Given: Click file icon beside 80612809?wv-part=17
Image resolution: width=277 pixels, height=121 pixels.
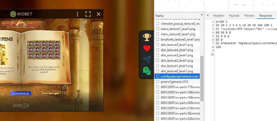Looking at the screenshot, I should pos(158,87).
